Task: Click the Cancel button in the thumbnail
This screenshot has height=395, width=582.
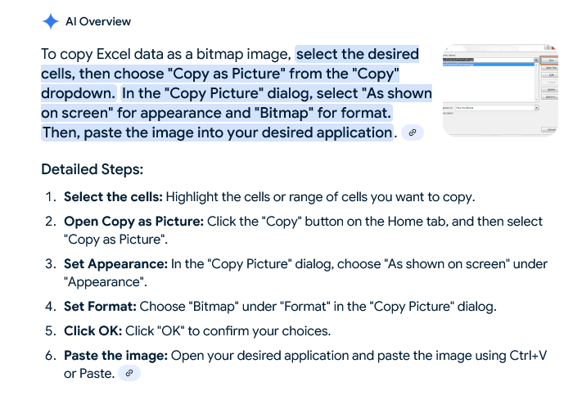Action: point(550,129)
